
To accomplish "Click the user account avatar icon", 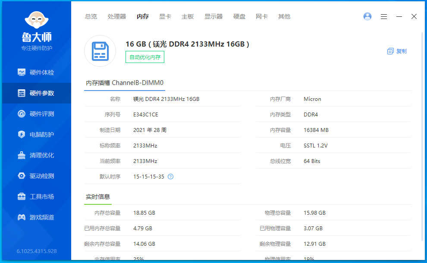I will tap(367, 16).
